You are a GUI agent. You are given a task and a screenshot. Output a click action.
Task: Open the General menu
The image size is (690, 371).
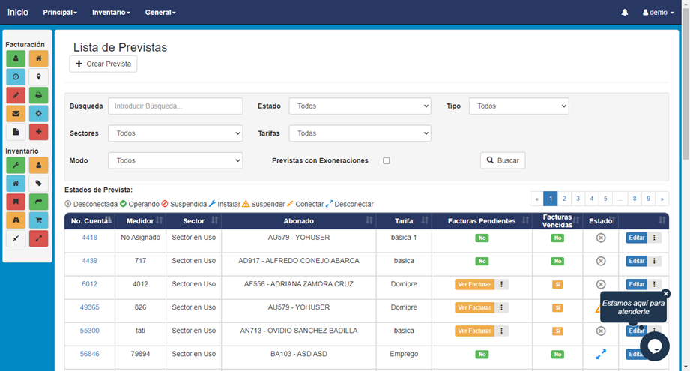pos(160,12)
